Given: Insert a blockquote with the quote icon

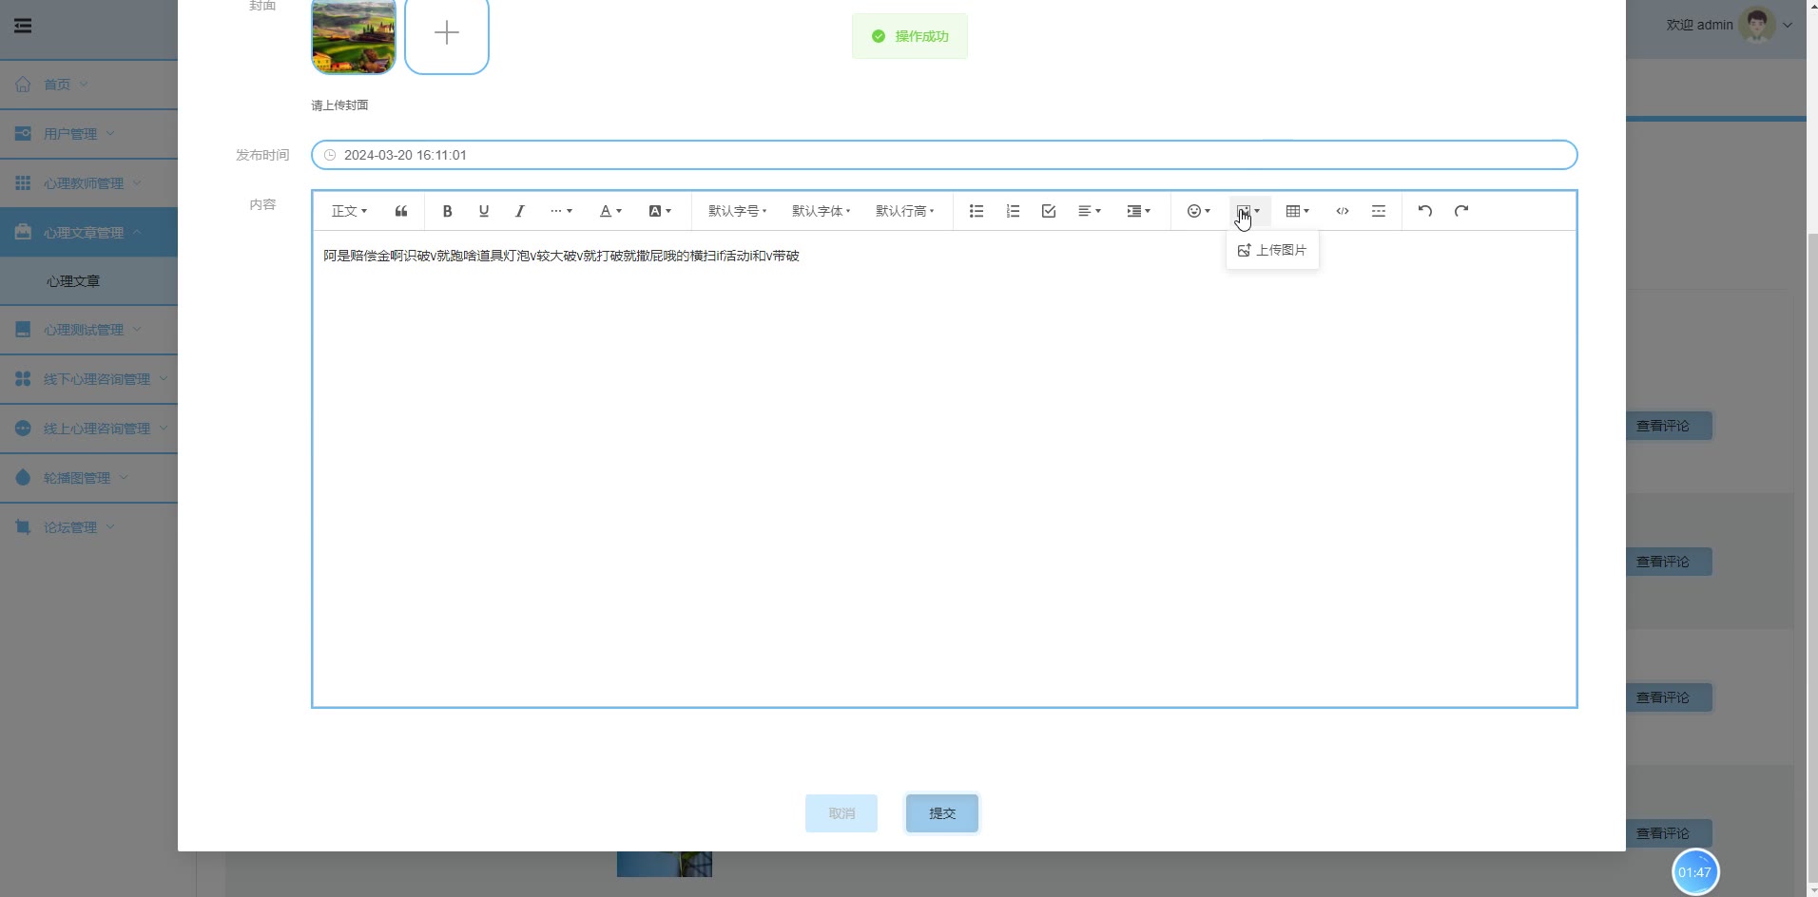Looking at the screenshot, I should (x=401, y=211).
